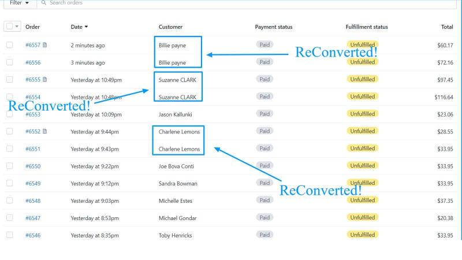Open the note icon beside order #6555
462x260 pixels.
[x=45, y=79]
